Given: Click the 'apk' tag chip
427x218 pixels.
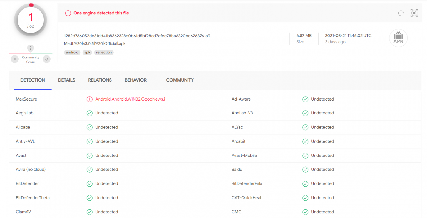Looking at the screenshot, I should click(x=87, y=52).
